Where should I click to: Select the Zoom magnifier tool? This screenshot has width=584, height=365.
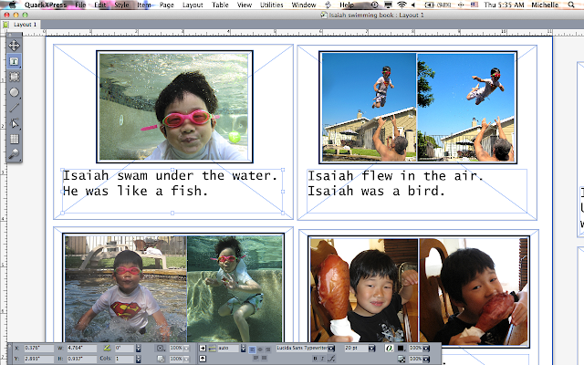[15, 154]
